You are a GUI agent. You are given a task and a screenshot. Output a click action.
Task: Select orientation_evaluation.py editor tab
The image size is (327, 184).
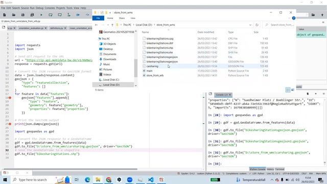pos(31,28)
